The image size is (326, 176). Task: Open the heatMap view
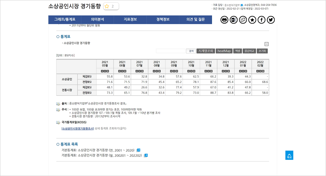(x=224, y=51)
